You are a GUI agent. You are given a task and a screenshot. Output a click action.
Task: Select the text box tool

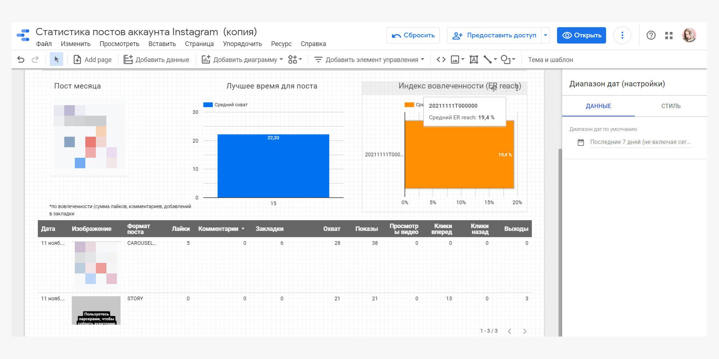(x=474, y=59)
